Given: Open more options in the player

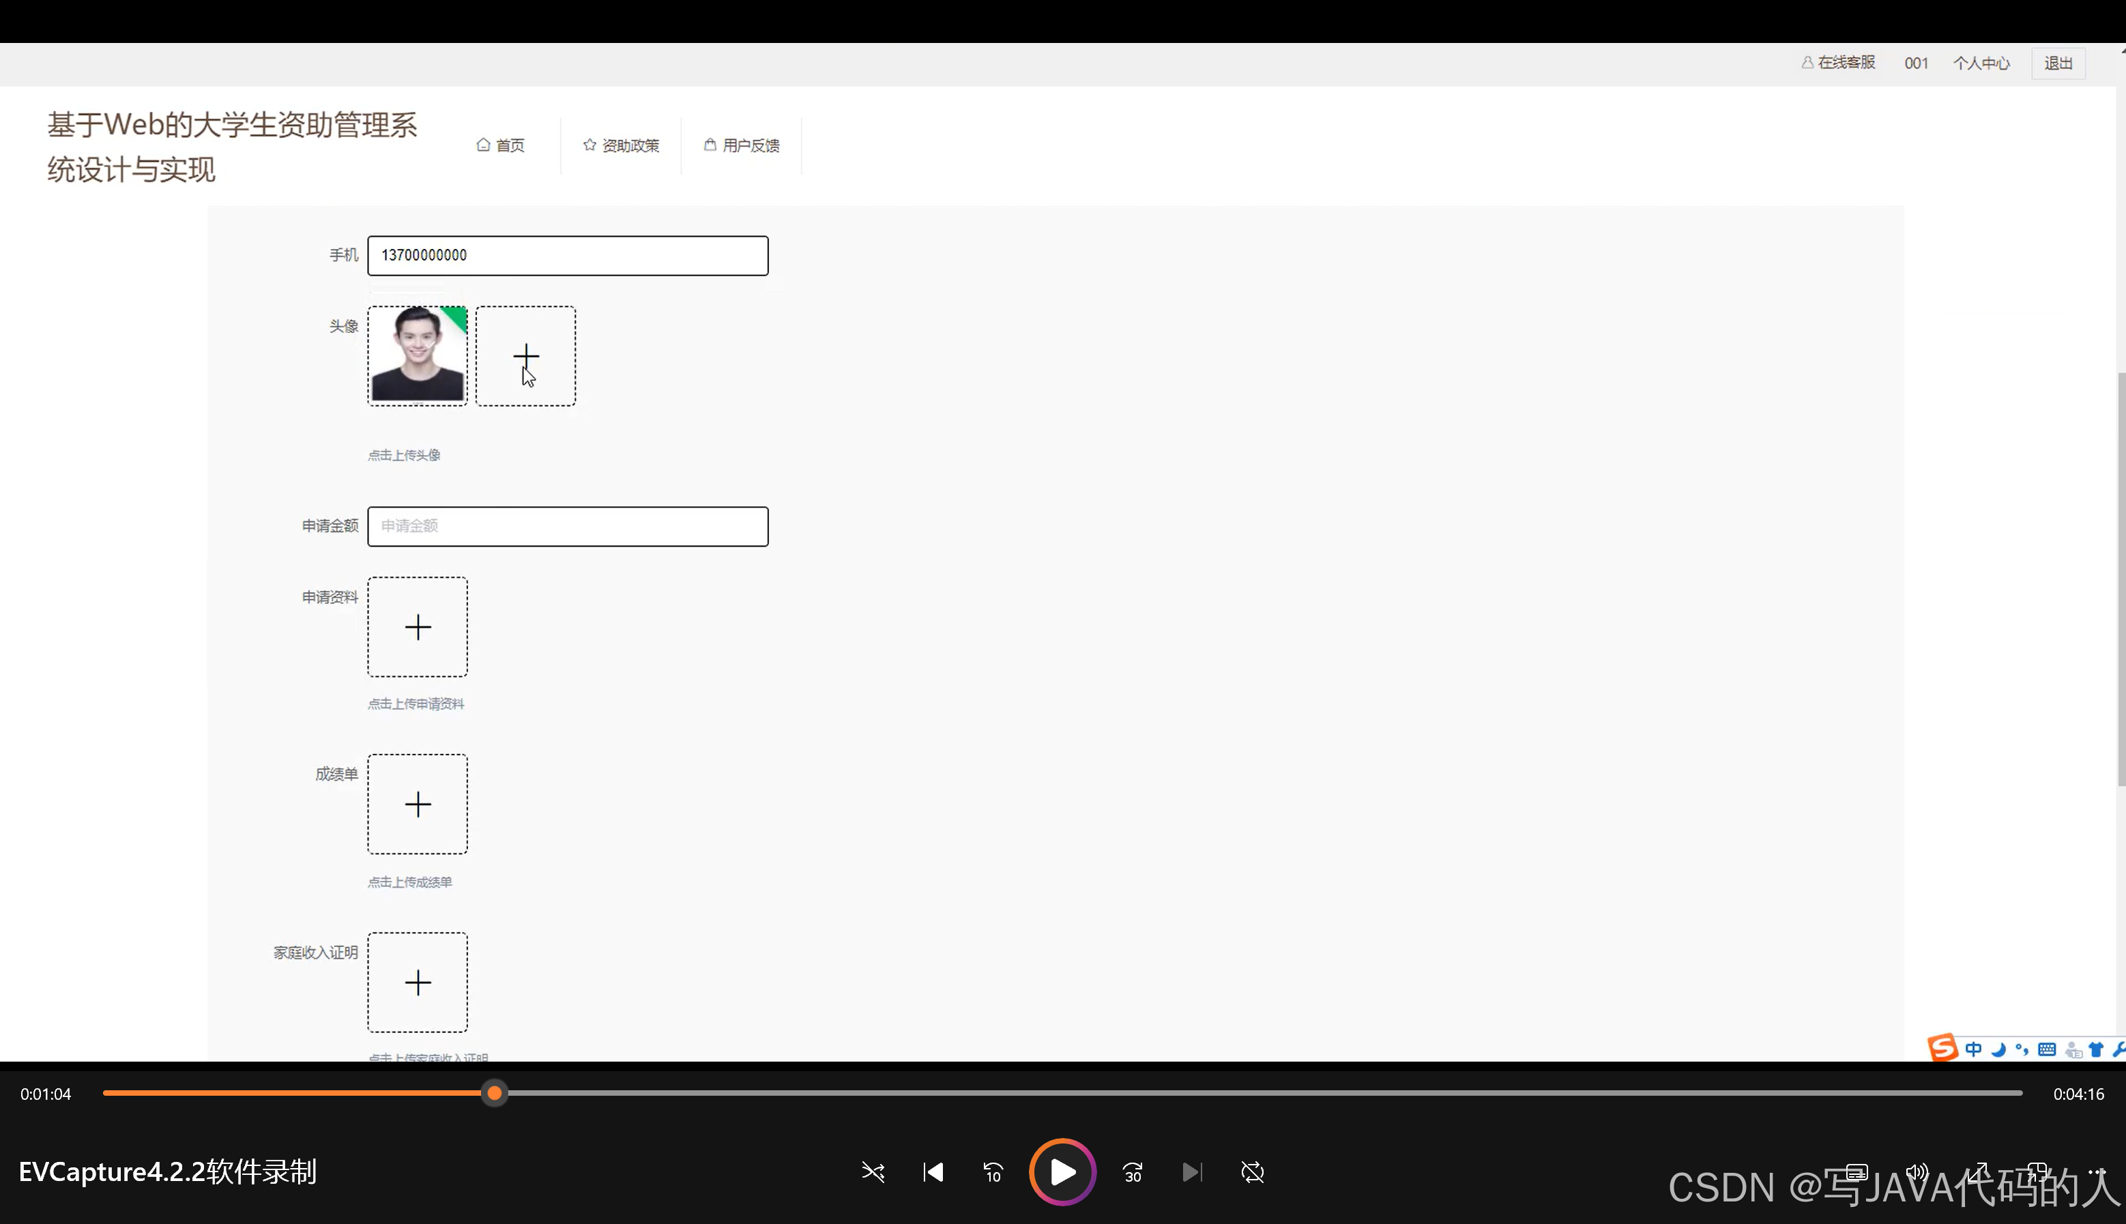Looking at the screenshot, I should coord(2097,1172).
